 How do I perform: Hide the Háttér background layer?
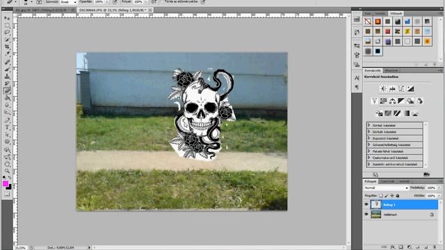tap(366, 215)
